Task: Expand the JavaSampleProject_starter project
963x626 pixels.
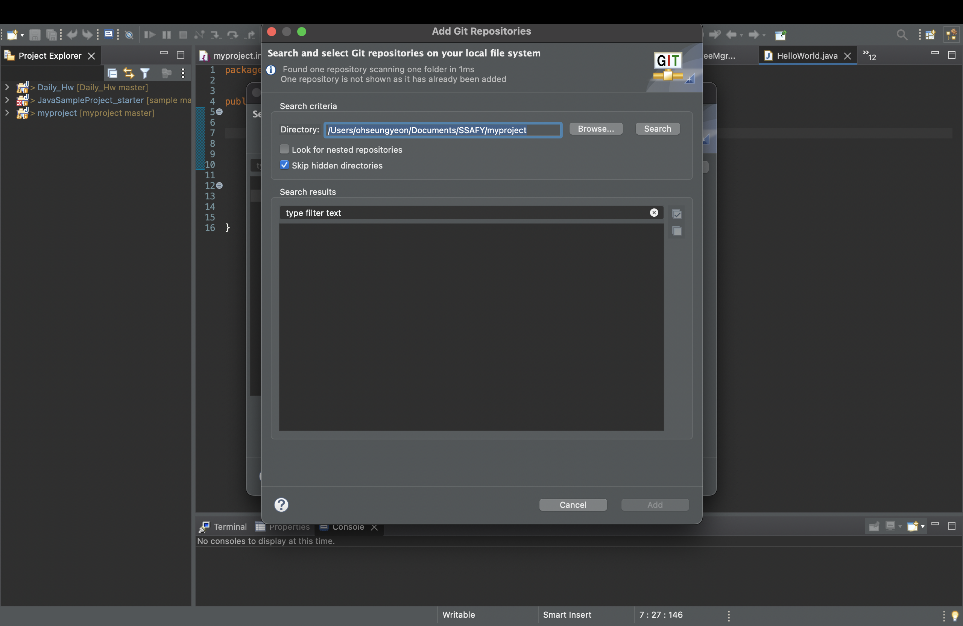Action: 7,100
